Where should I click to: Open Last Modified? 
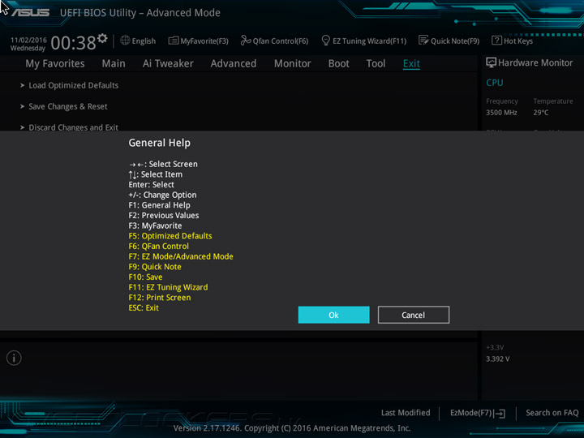406,413
